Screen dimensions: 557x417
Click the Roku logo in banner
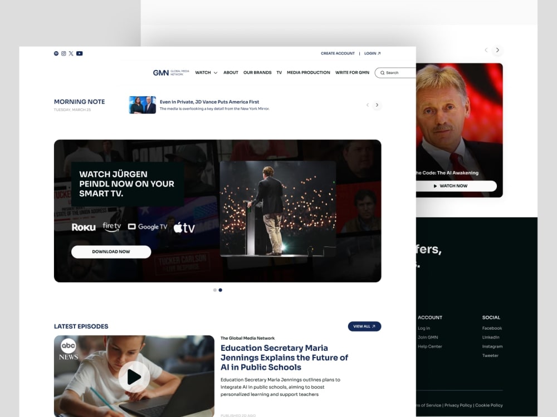pos(84,227)
